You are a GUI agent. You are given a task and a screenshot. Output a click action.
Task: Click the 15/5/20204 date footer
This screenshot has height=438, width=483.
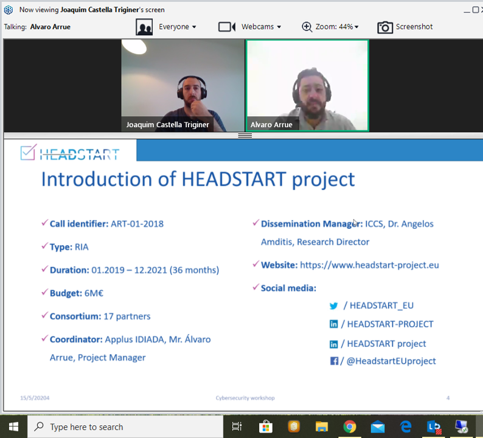coord(35,398)
